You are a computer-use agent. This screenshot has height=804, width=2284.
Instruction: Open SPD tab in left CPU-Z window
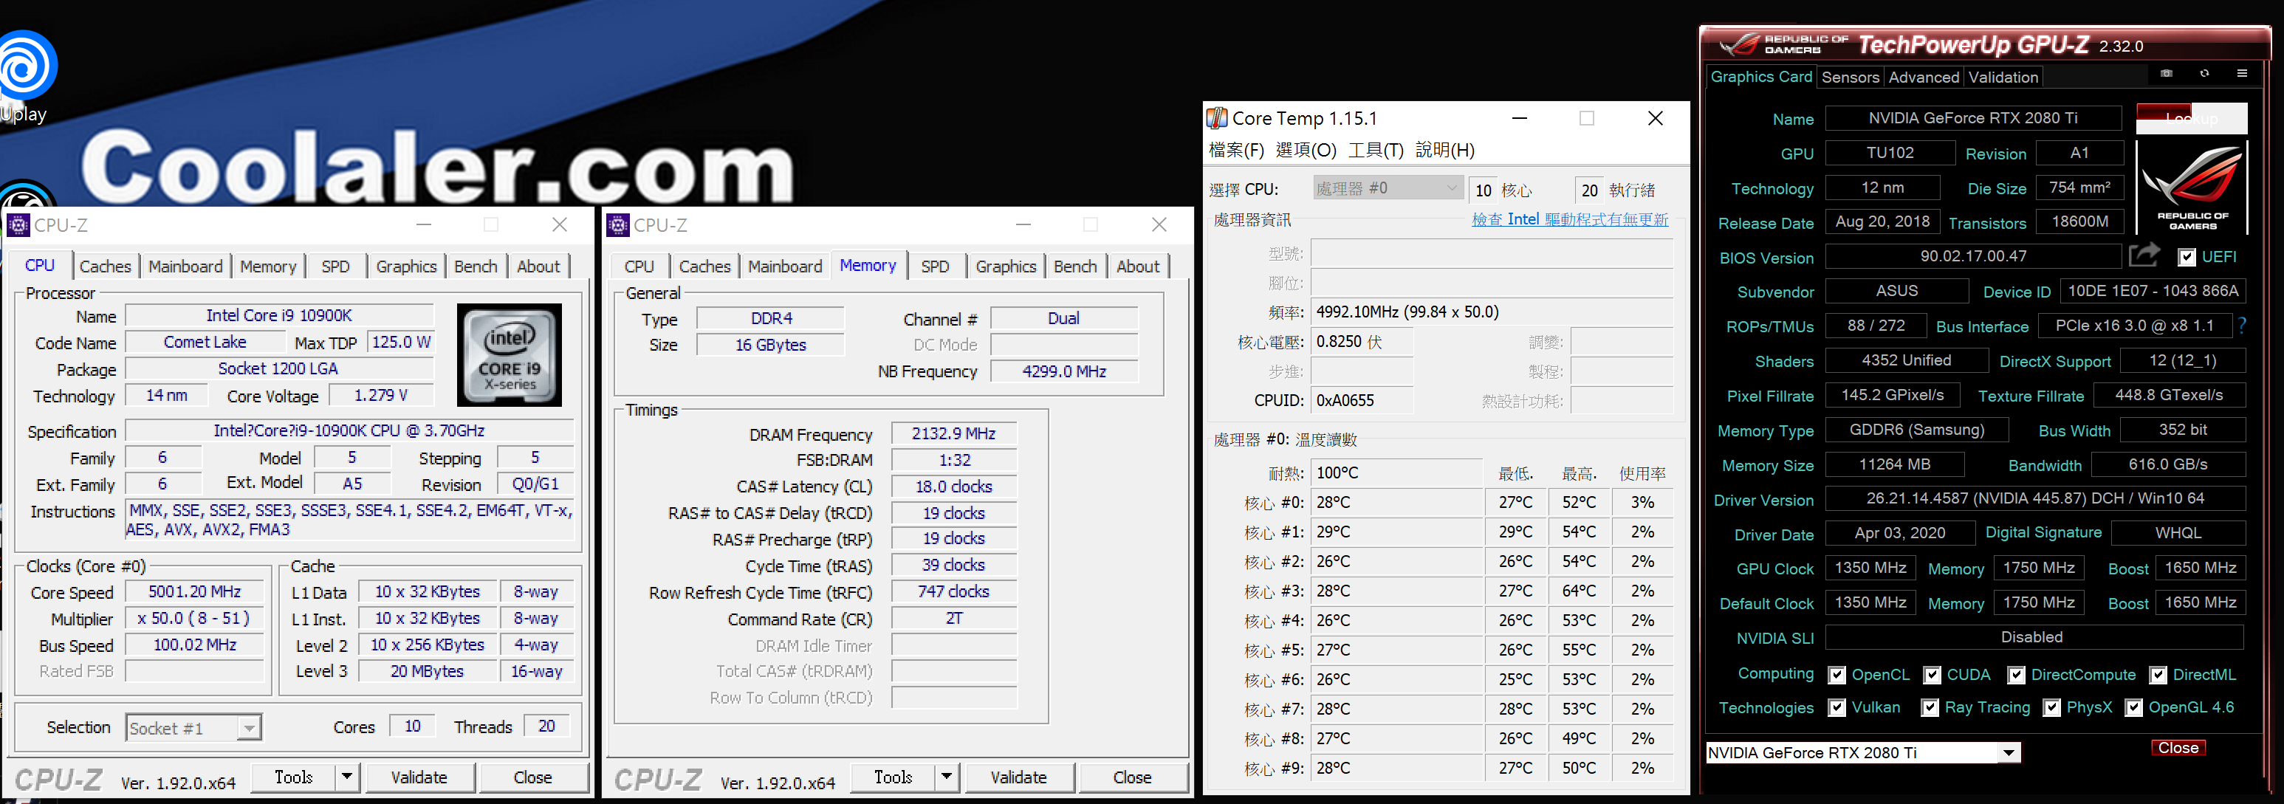[x=335, y=266]
